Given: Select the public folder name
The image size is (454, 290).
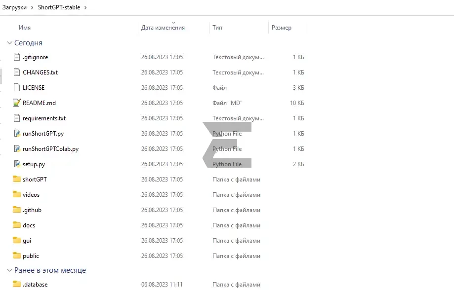Looking at the screenshot, I should pyautogui.click(x=31, y=256).
